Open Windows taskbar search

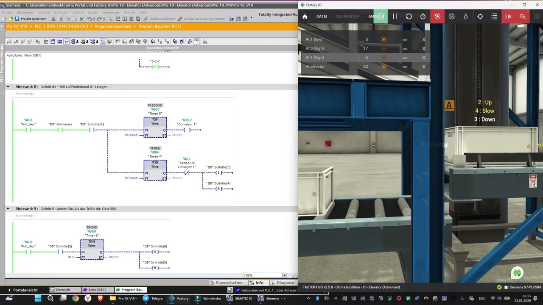coord(50,298)
